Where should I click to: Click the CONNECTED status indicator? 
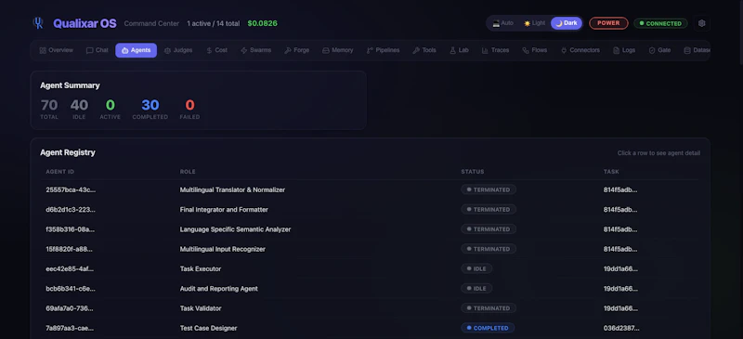(x=660, y=23)
